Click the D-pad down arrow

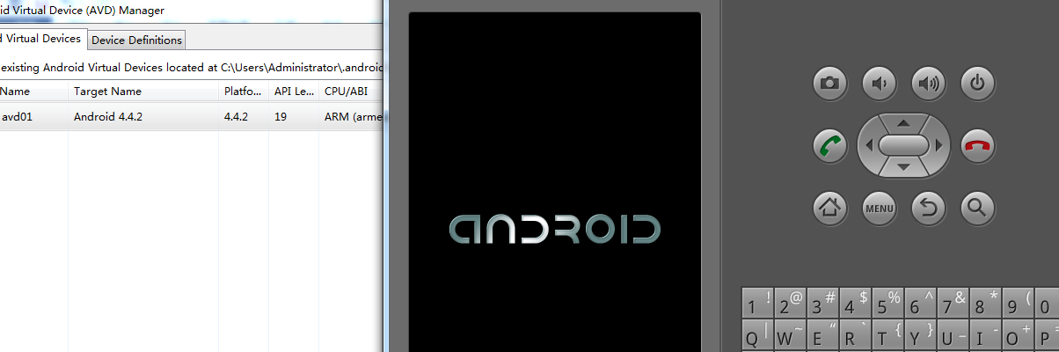[903, 167]
